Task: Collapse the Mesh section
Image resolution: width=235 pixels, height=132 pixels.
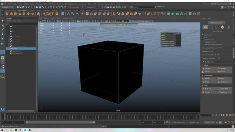Action: click(203, 65)
